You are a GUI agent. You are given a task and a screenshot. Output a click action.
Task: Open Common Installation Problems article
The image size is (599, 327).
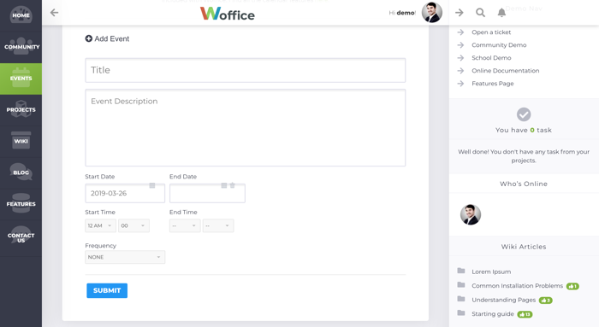point(517,286)
